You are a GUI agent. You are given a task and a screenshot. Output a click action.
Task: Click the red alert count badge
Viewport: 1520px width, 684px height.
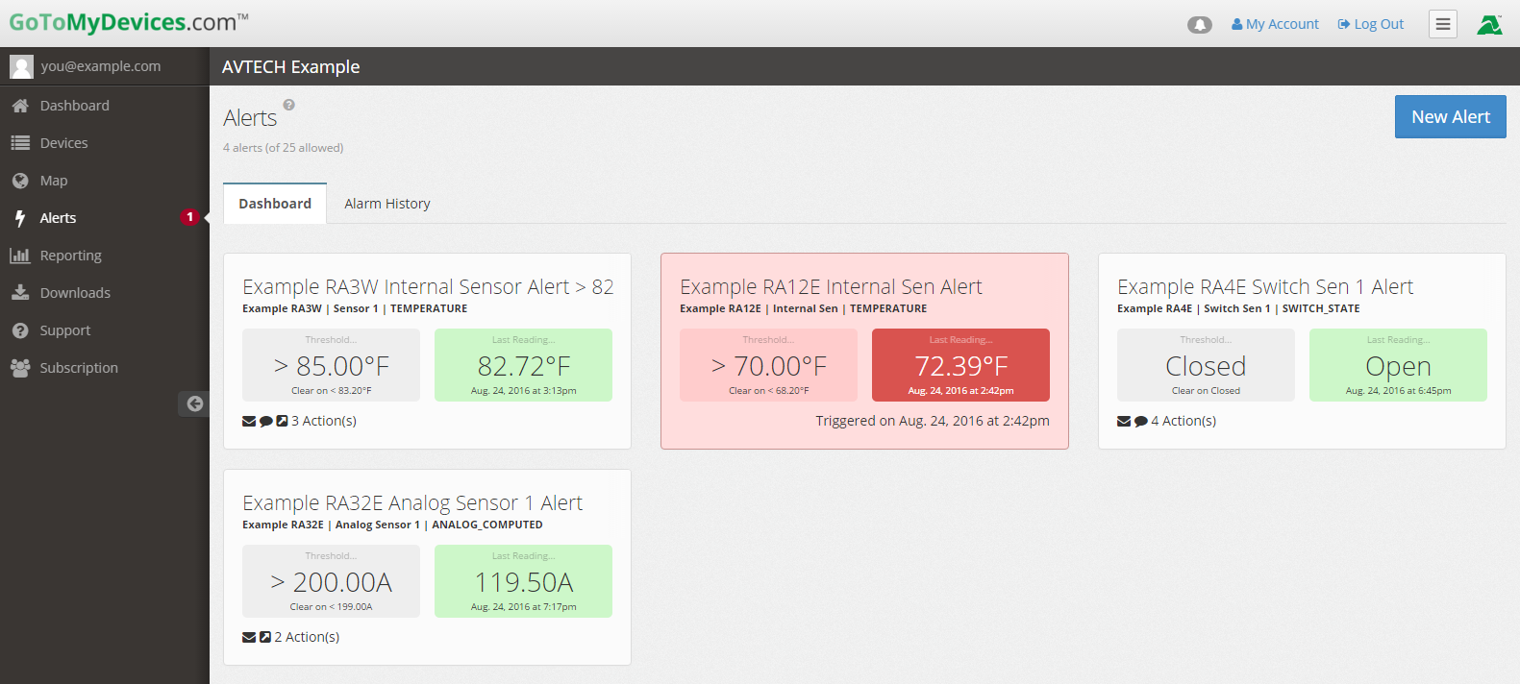coord(189,217)
